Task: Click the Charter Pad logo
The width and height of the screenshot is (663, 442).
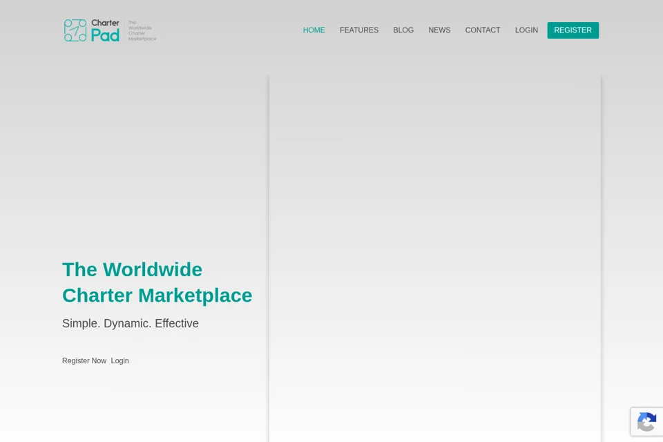Action: pyautogui.click(x=110, y=30)
